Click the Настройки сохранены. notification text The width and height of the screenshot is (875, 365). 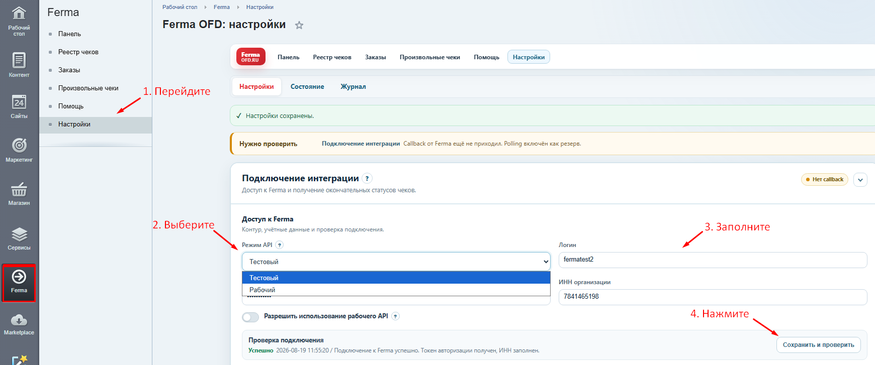280,116
